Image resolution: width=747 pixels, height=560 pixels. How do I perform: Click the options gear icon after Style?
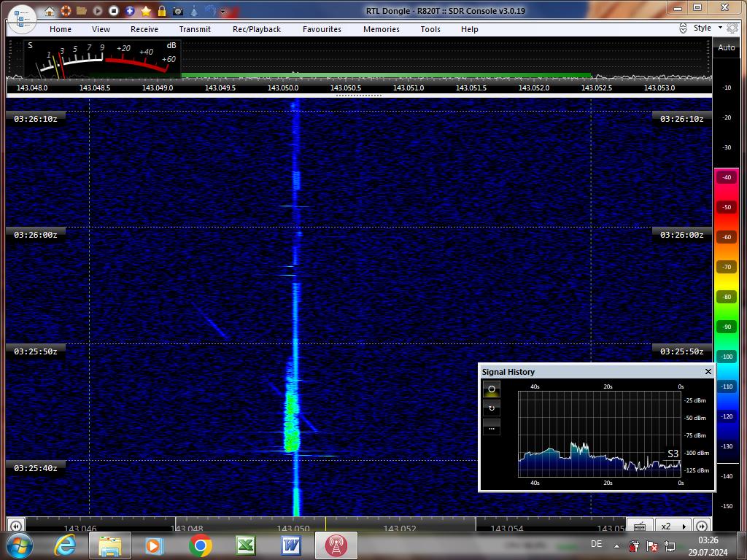coord(732,28)
